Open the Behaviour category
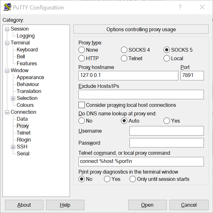Viewport: 213px width, 213px height. coord(28,84)
